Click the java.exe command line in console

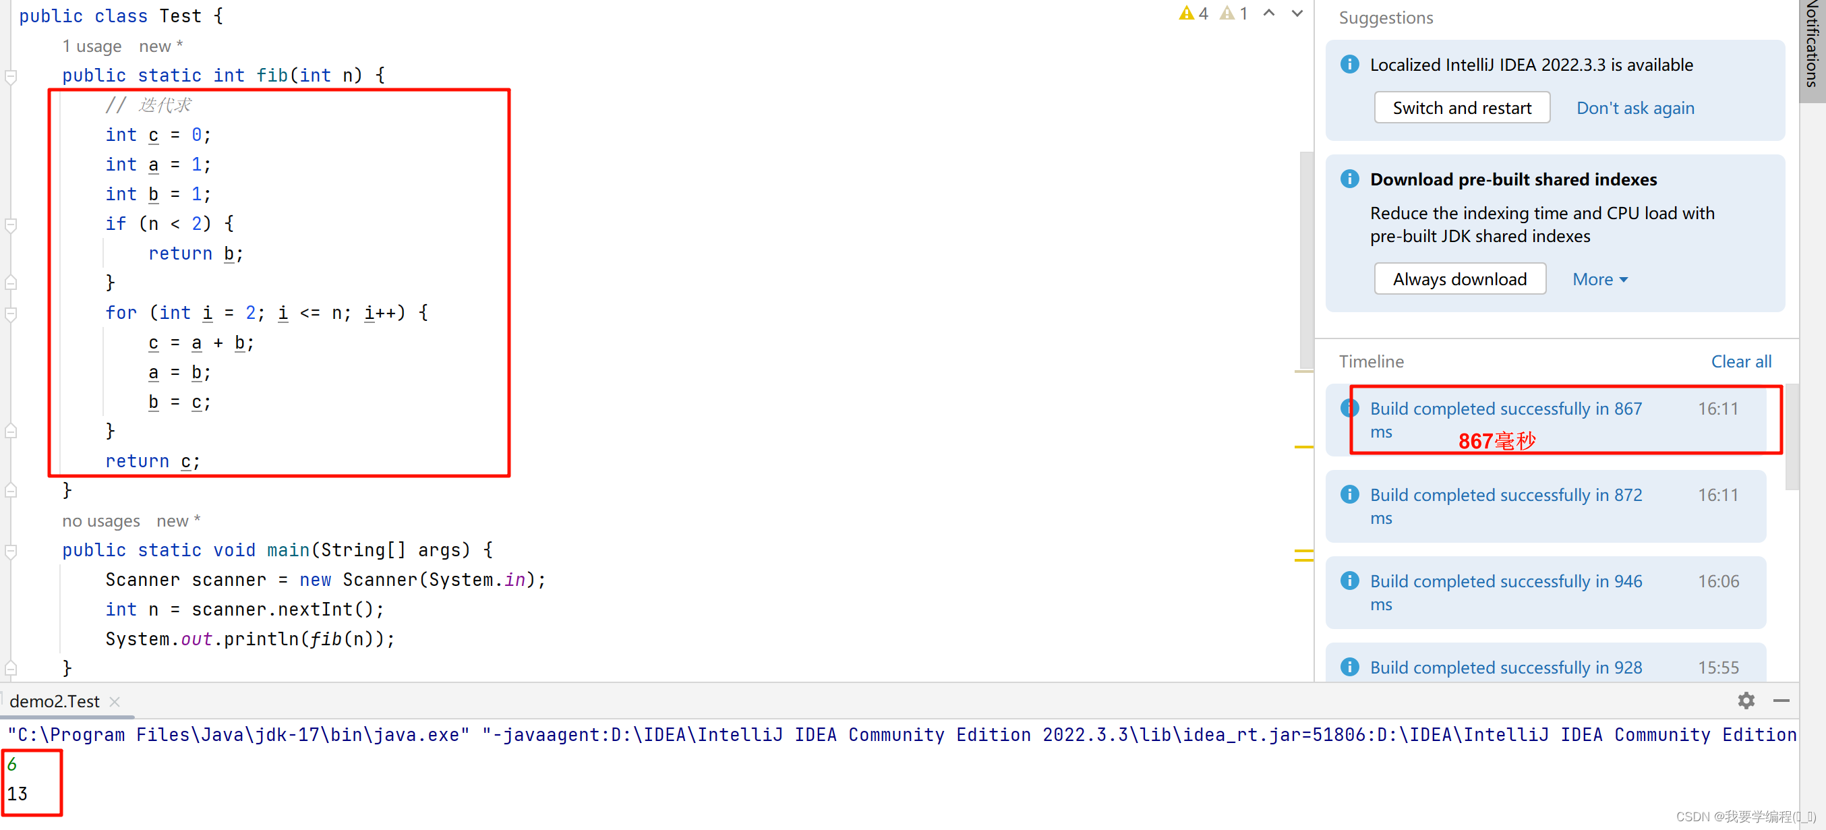point(902,734)
